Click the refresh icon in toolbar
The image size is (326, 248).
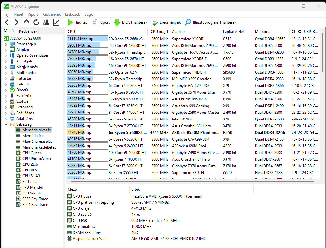point(36,22)
